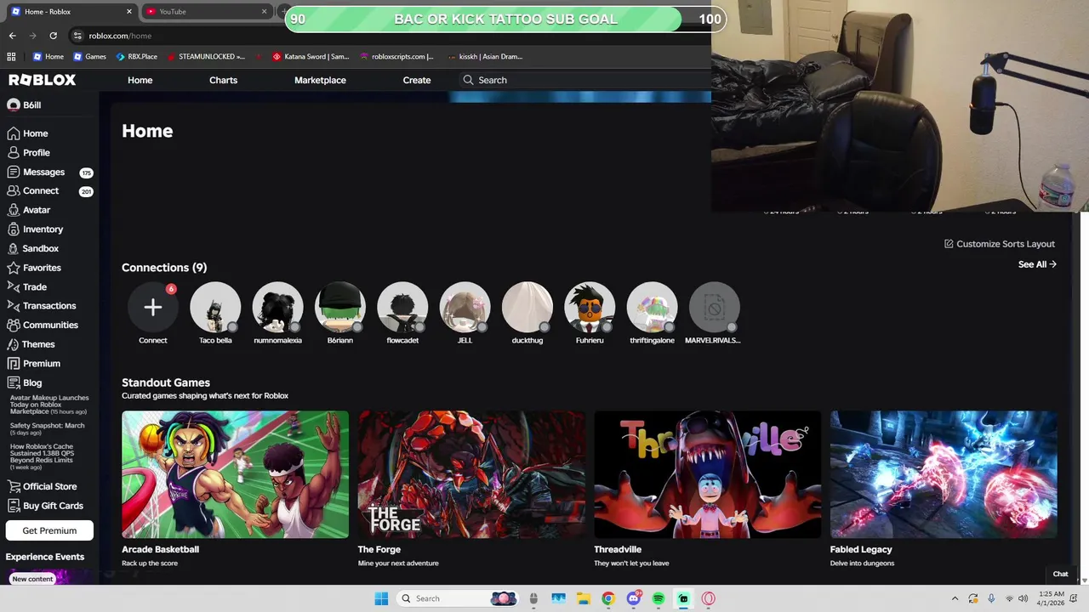1089x612 pixels.
Task: Open flowcadet's connection avatar
Action: [x=402, y=307]
